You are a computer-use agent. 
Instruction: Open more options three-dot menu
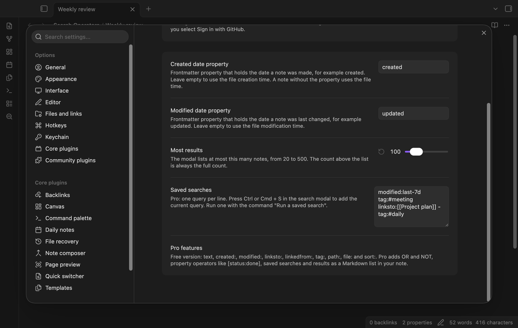point(507,25)
